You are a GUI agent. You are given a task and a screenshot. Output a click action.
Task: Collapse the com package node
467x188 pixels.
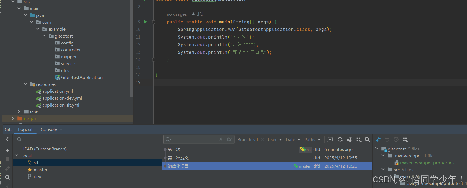31,22
